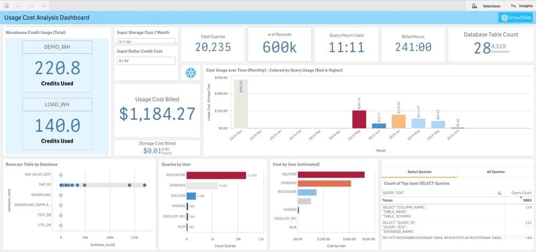
Task: Click the Usage Cost Billed $1,184.27 value
Action: [x=157, y=113]
